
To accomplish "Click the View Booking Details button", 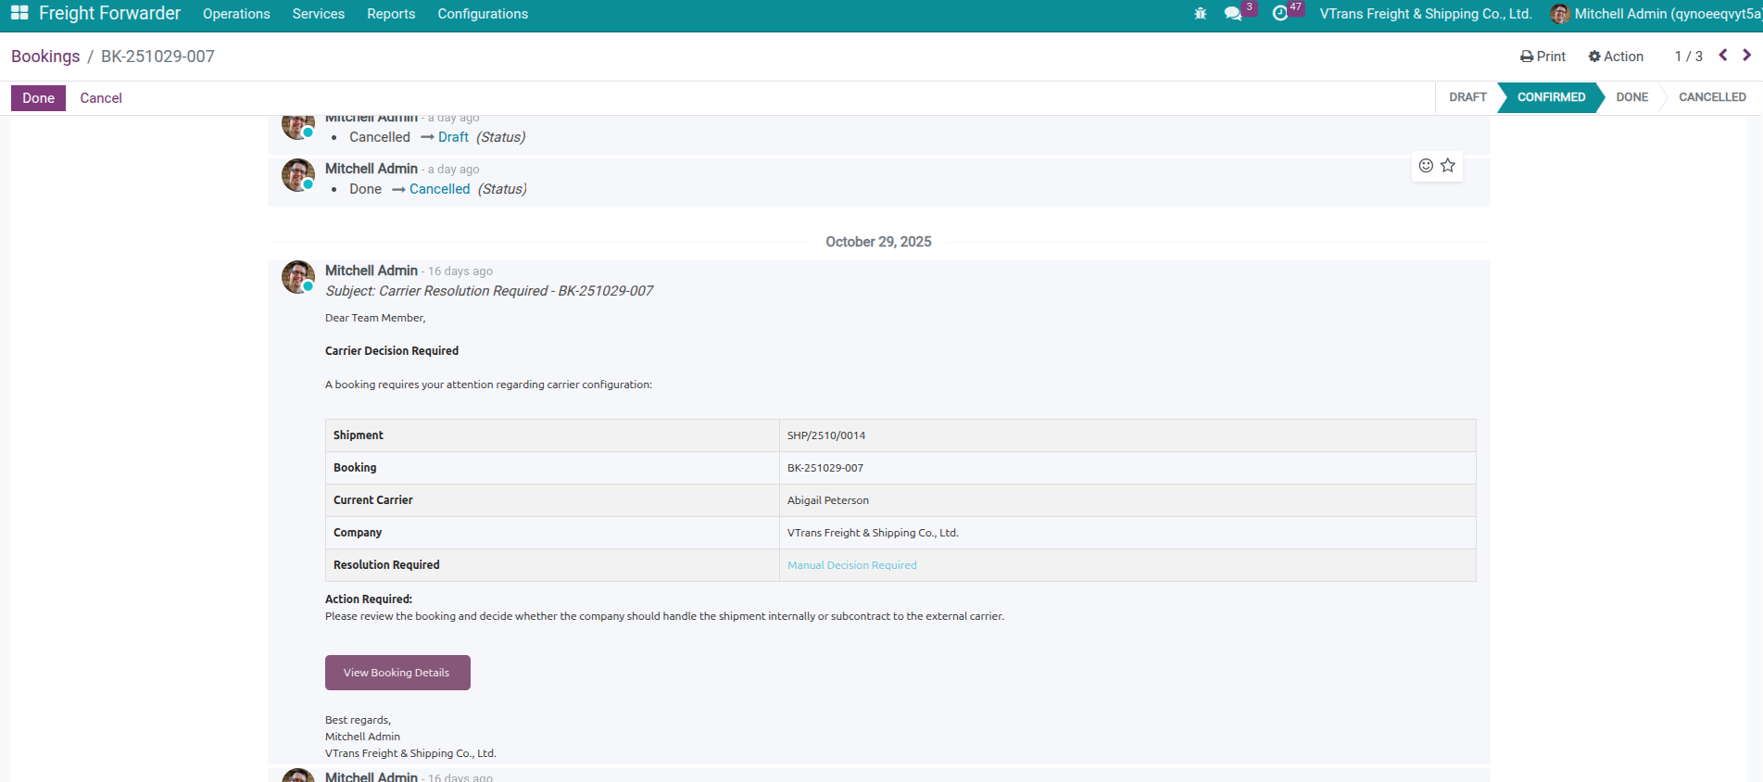I will point(397,673).
